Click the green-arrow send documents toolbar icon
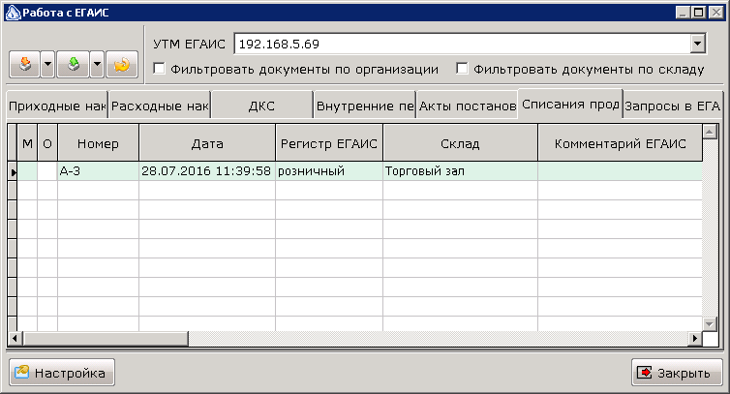 tap(73, 64)
